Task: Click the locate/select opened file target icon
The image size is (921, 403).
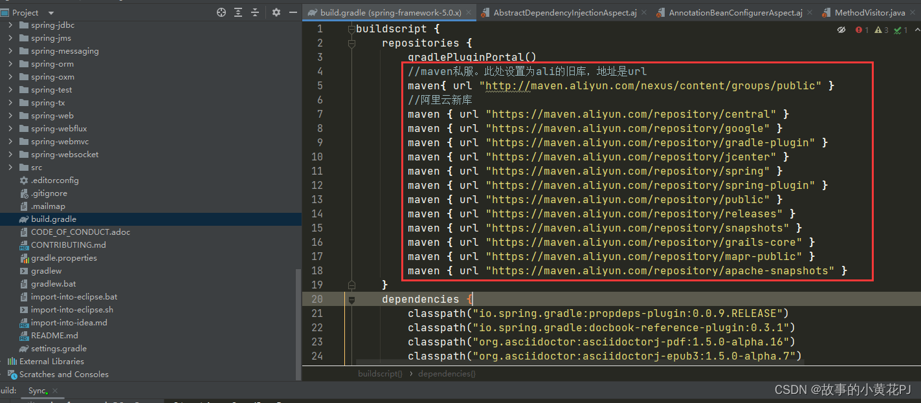Action: pyautogui.click(x=221, y=12)
